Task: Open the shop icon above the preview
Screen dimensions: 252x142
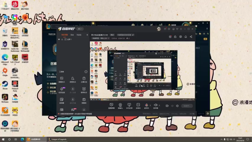Action: (180, 37)
